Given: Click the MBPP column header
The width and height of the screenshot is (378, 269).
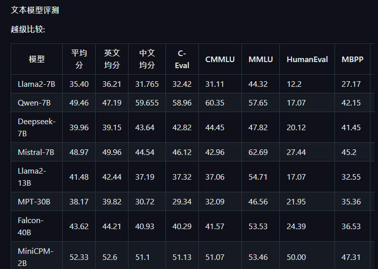Looking at the screenshot, I should 353,59.
